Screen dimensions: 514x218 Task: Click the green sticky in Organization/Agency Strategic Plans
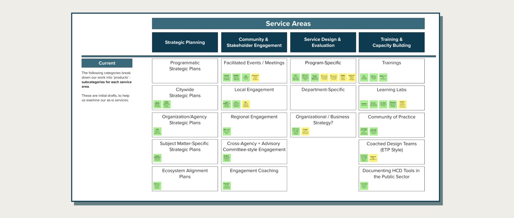click(x=157, y=131)
